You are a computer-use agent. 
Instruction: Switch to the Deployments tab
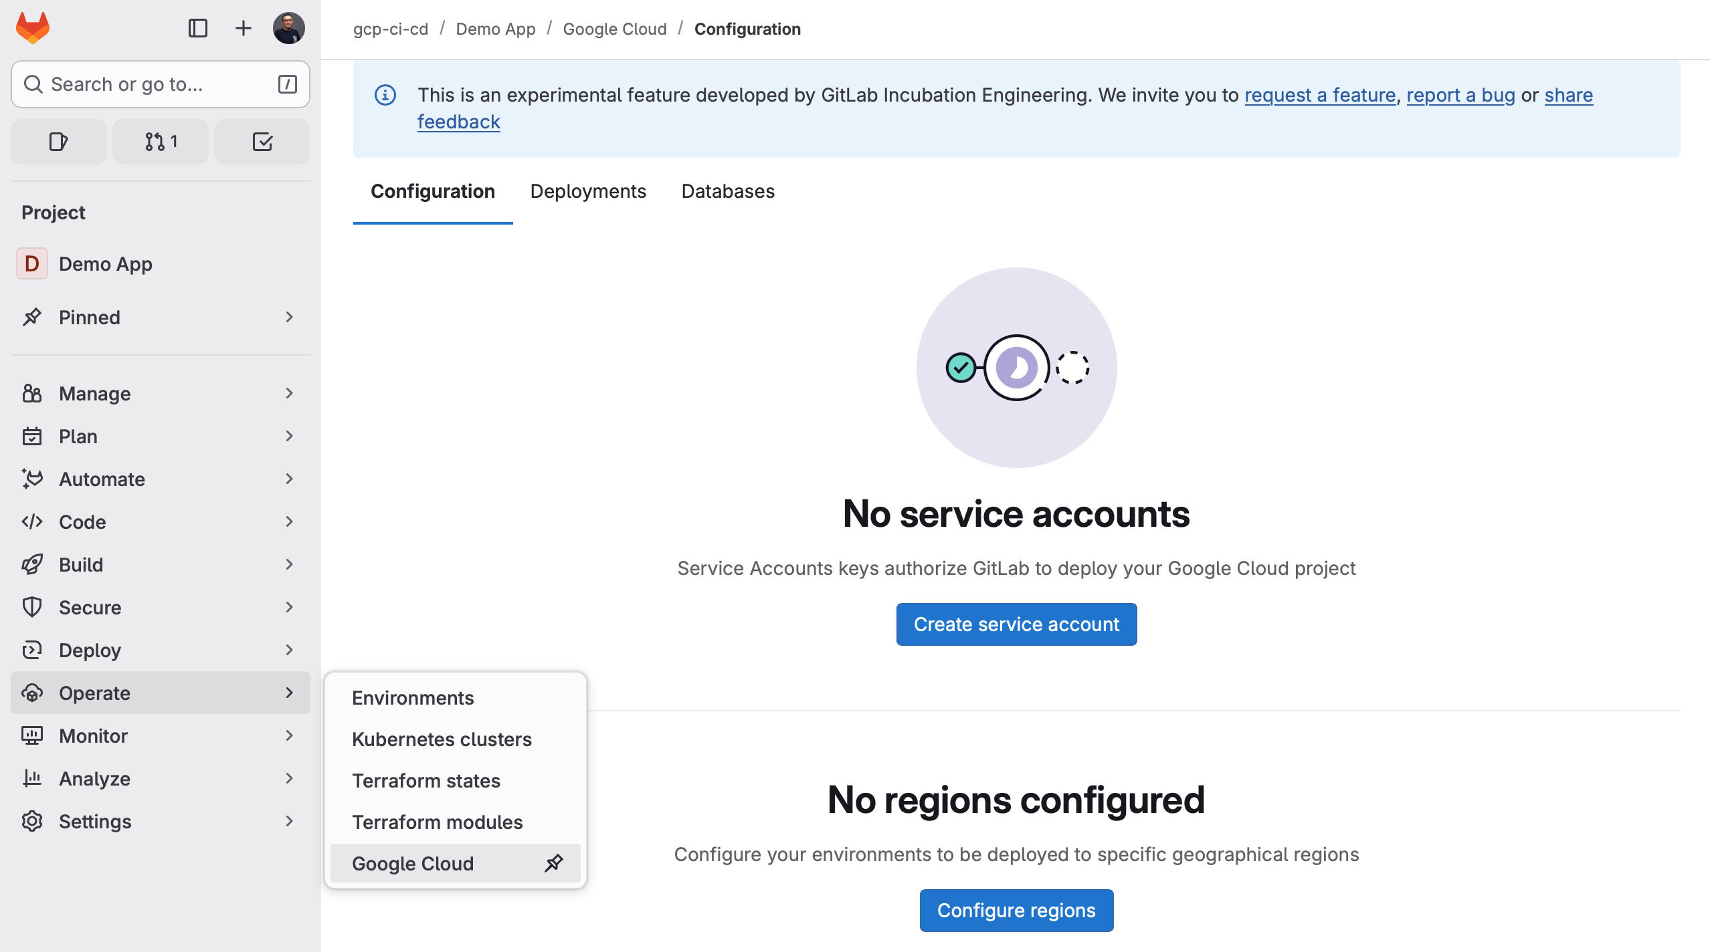588,191
